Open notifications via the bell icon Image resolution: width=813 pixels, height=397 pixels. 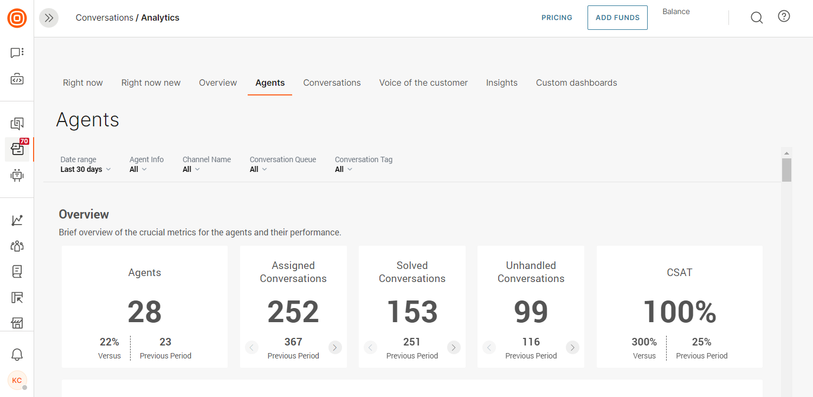tap(17, 354)
